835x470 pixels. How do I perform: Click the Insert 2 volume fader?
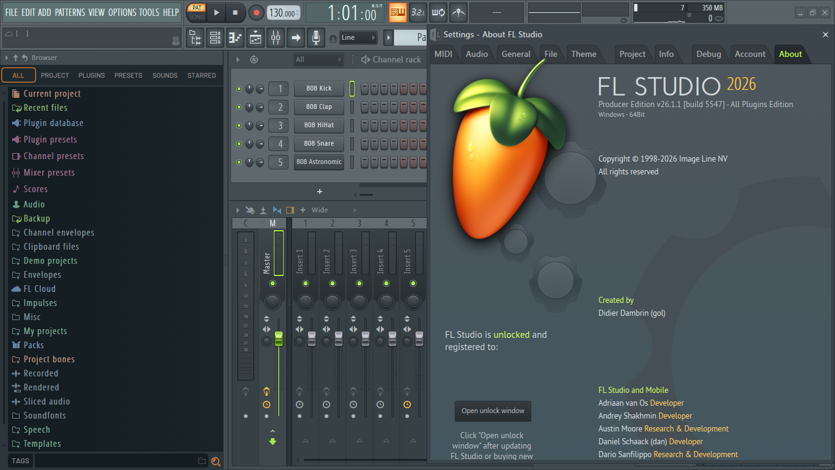pyautogui.click(x=339, y=338)
